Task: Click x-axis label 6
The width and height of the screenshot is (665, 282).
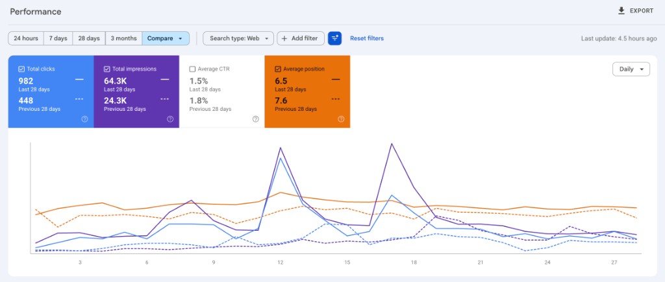Action: pyautogui.click(x=147, y=263)
